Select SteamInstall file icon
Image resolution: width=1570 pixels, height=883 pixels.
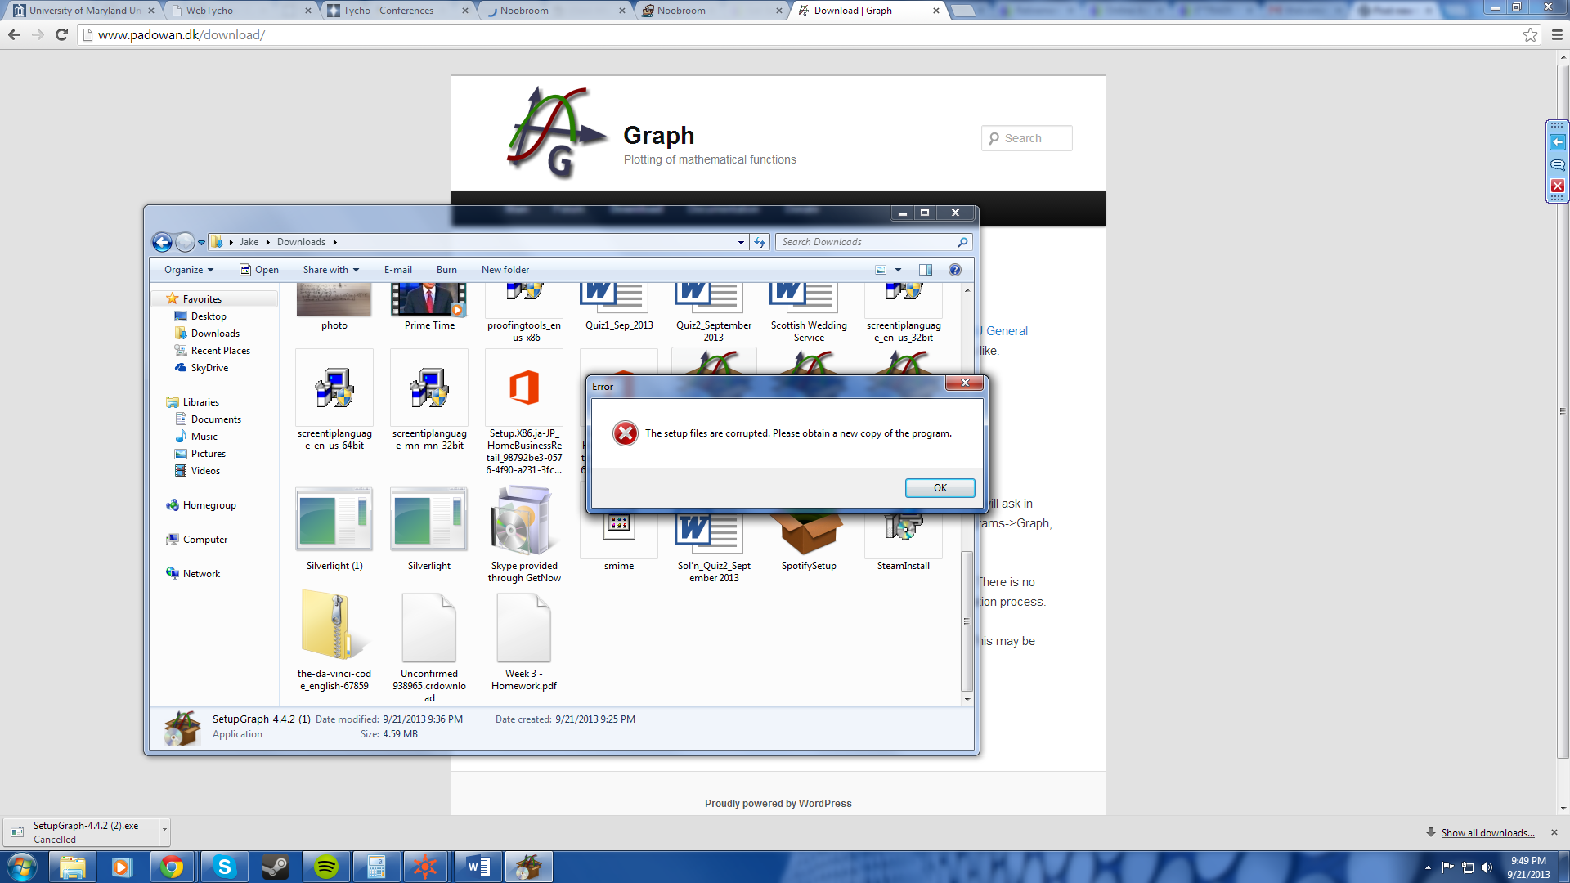[x=904, y=527]
